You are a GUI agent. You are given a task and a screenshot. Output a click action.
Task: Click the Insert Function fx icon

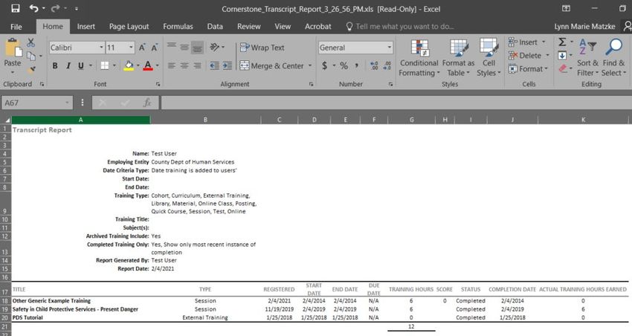[x=147, y=103]
